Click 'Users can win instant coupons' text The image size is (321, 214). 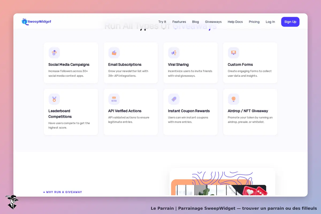(x=188, y=117)
